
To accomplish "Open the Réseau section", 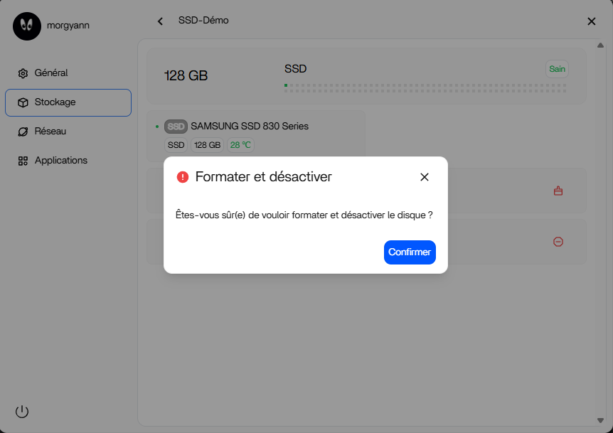I will tap(50, 132).
